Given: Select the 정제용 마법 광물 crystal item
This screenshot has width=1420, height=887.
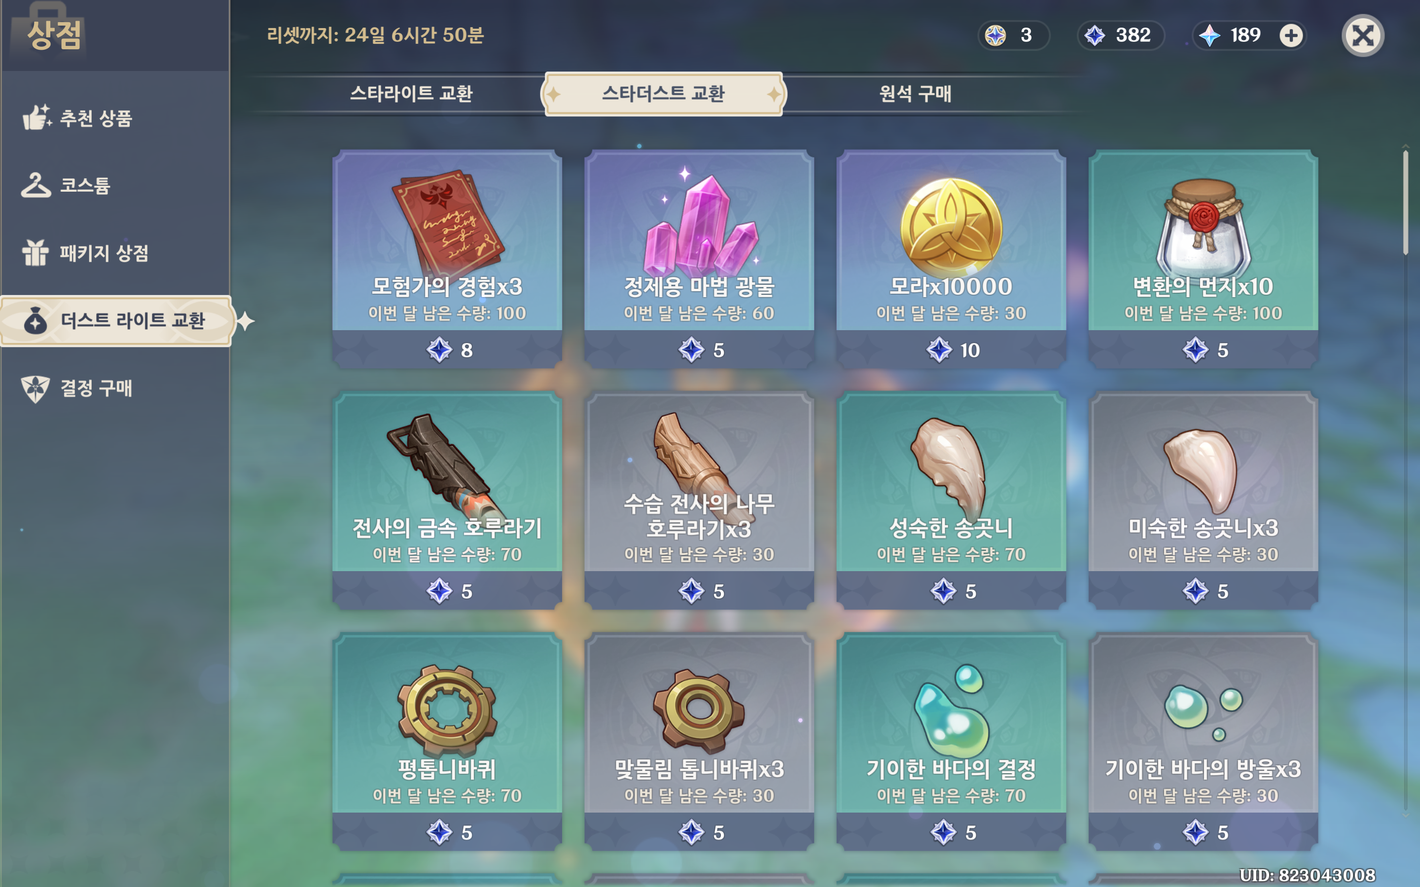Looking at the screenshot, I should [x=699, y=259].
